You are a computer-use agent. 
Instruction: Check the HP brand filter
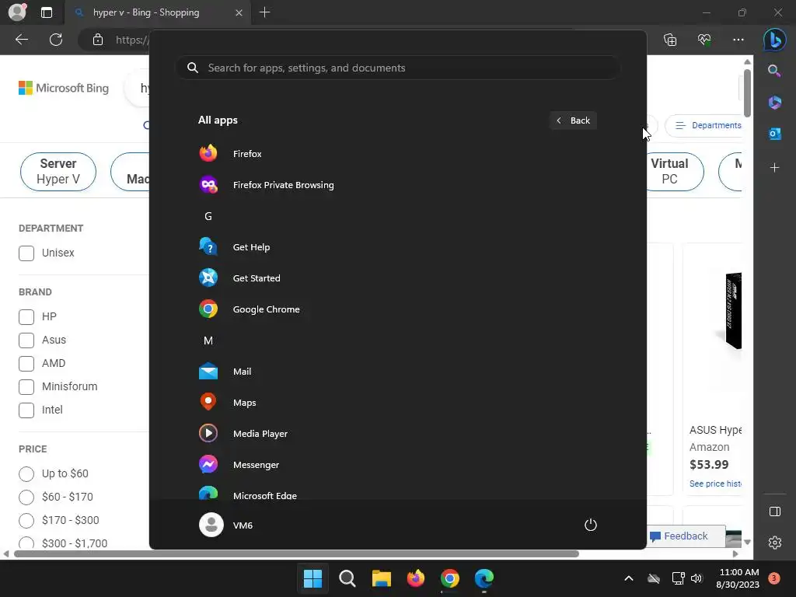26,317
